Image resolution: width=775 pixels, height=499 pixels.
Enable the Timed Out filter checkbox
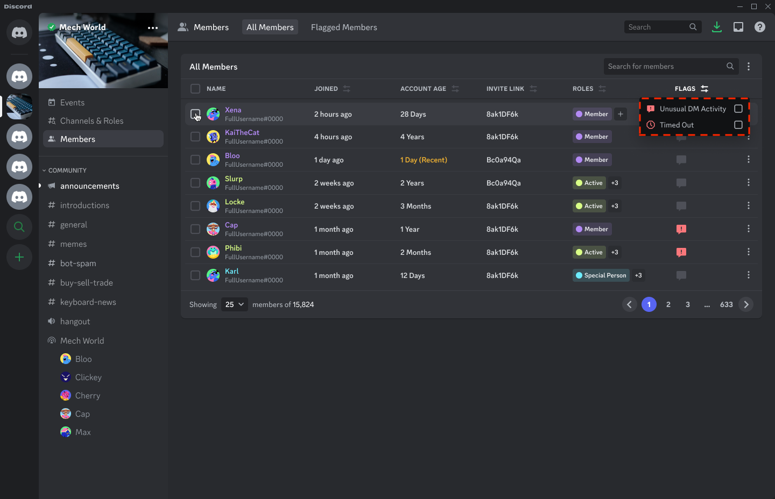(738, 124)
